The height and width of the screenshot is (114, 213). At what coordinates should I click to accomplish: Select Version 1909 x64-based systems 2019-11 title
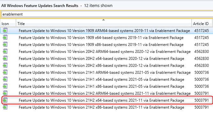[101, 38]
